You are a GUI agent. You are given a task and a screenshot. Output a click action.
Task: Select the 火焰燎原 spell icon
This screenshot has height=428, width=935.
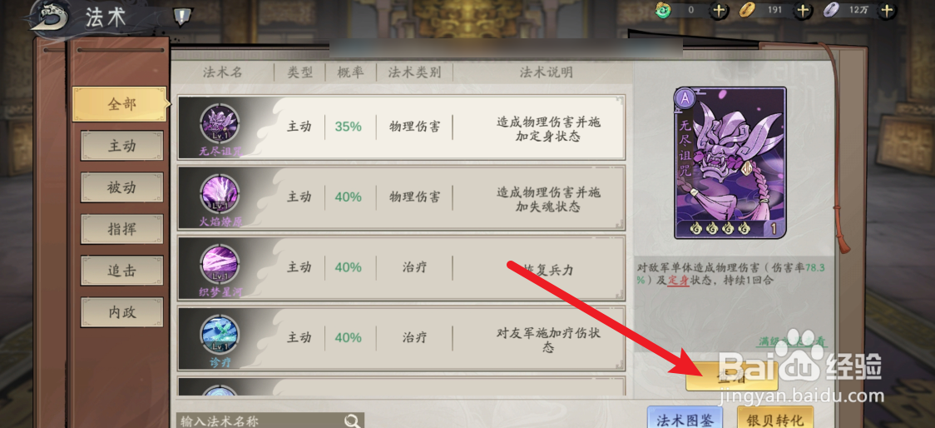tap(220, 195)
